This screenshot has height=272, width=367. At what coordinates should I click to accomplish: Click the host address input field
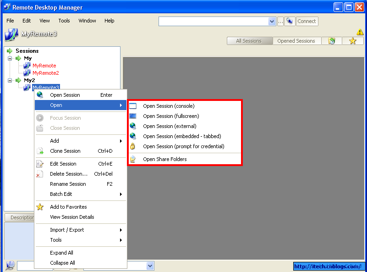tap(214, 21)
